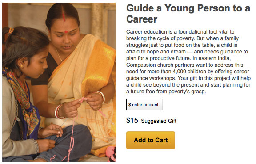Focus the enter amount donation field
256x164 pixels.
coord(144,104)
